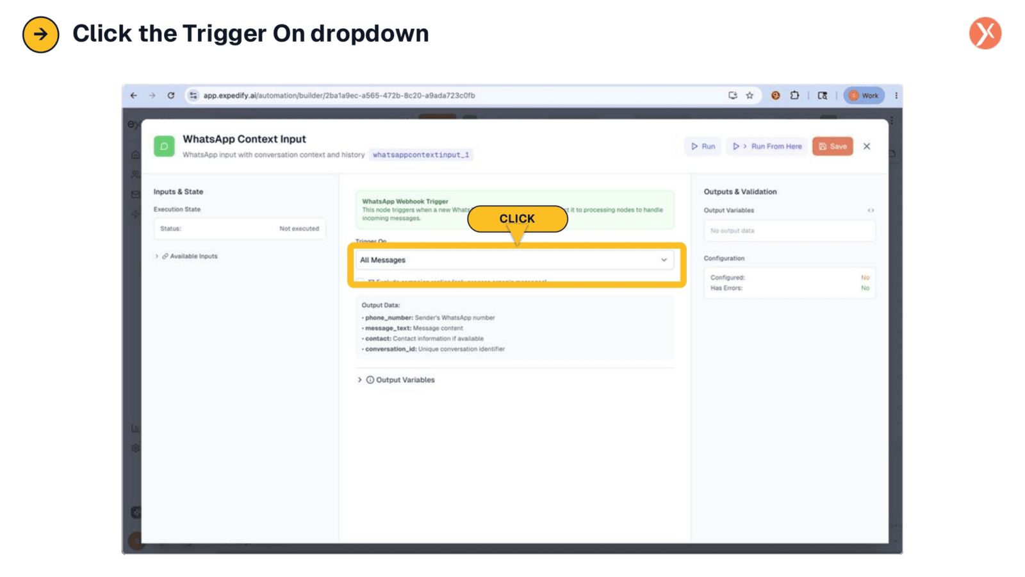Run the node with the Run button
1025x577 pixels.
point(703,146)
